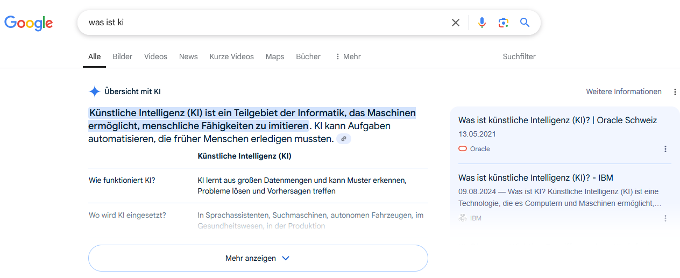Click the Google logo

[29, 23]
